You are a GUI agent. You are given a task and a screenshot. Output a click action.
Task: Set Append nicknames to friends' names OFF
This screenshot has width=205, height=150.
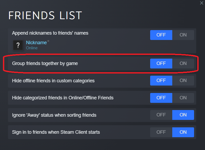(x=161, y=35)
